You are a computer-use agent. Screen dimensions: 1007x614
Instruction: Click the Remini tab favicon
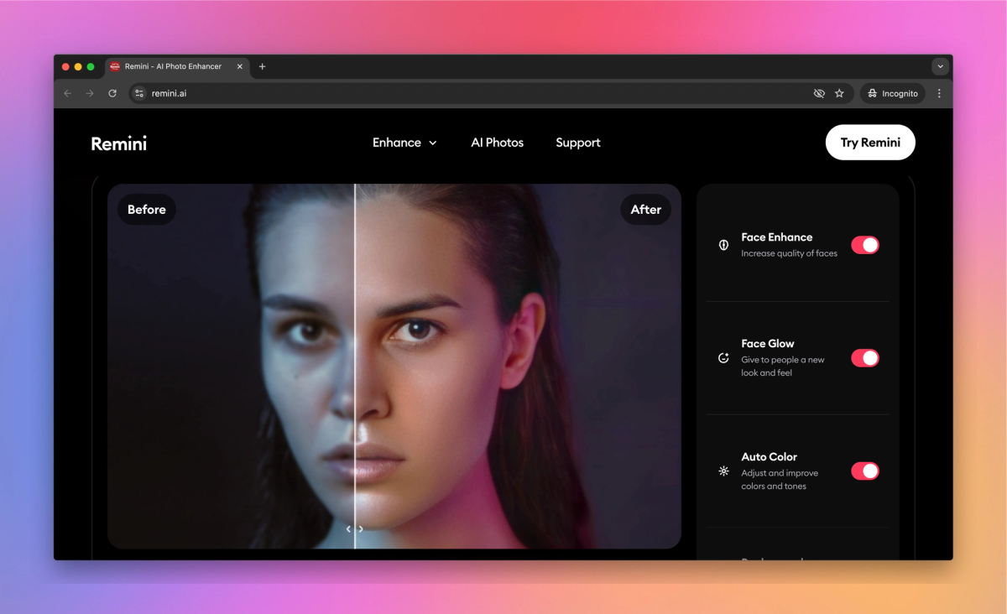click(x=115, y=66)
